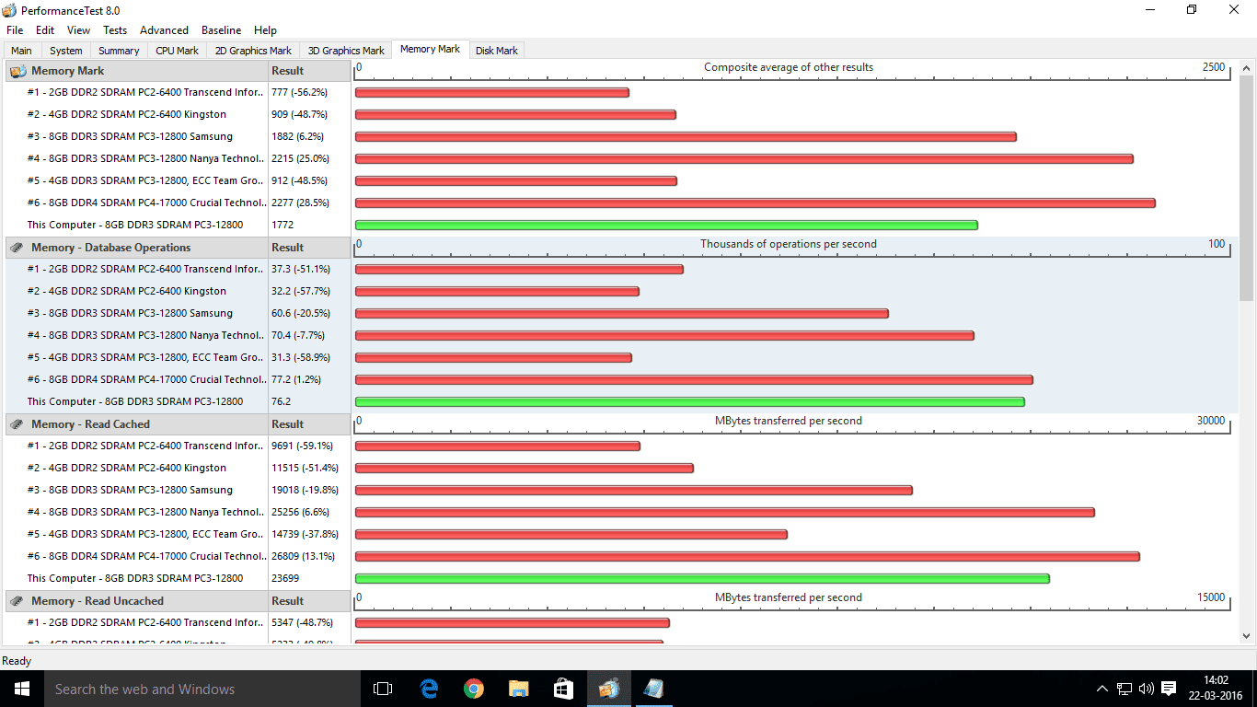
Task: Click the Database Operations memory chip icon
Action: coord(17,248)
